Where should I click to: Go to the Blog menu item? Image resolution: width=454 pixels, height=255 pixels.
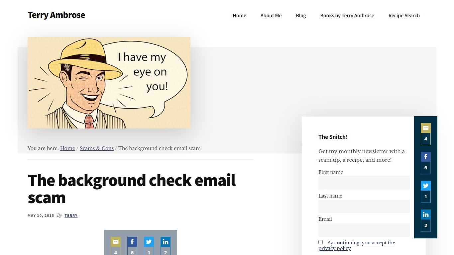[301, 16]
